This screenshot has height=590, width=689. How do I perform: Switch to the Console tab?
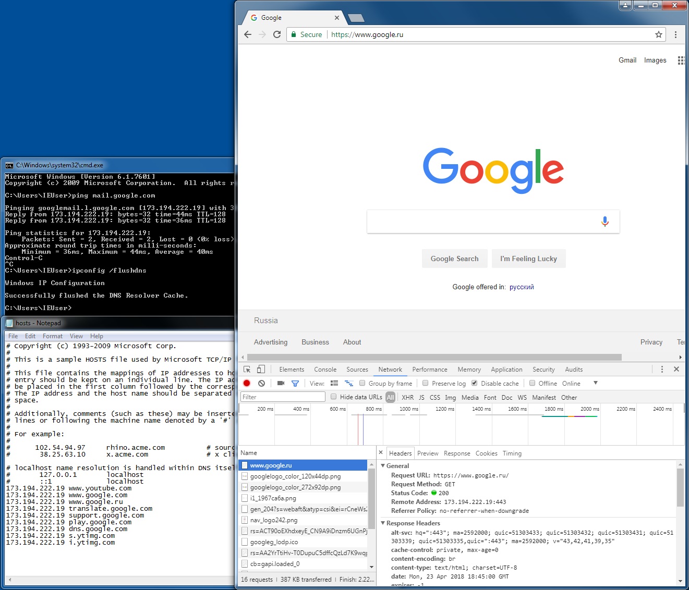point(325,369)
